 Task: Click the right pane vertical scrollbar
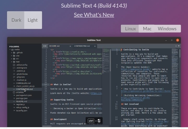tap(180, 53)
